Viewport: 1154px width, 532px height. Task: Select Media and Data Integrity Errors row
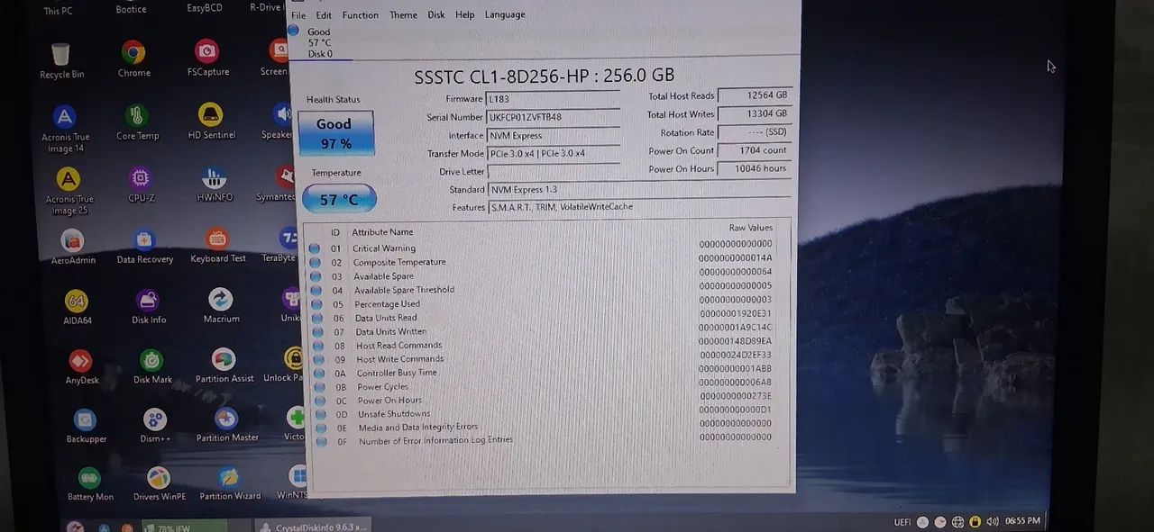(544, 427)
